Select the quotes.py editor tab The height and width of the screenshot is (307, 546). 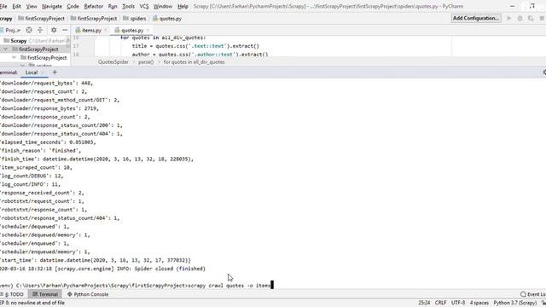[x=132, y=31]
